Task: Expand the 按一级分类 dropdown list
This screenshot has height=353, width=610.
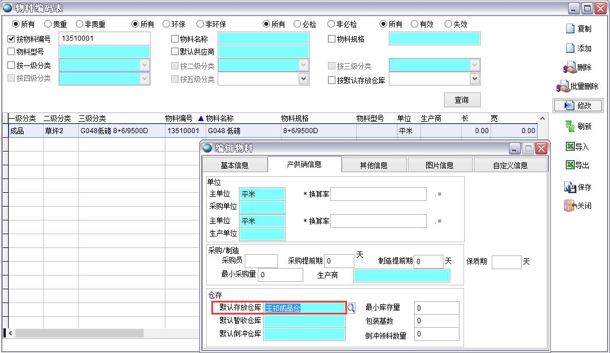Action: tap(145, 65)
